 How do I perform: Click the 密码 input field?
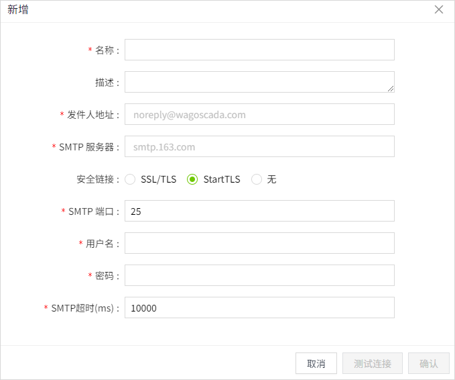pyautogui.click(x=259, y=275)
